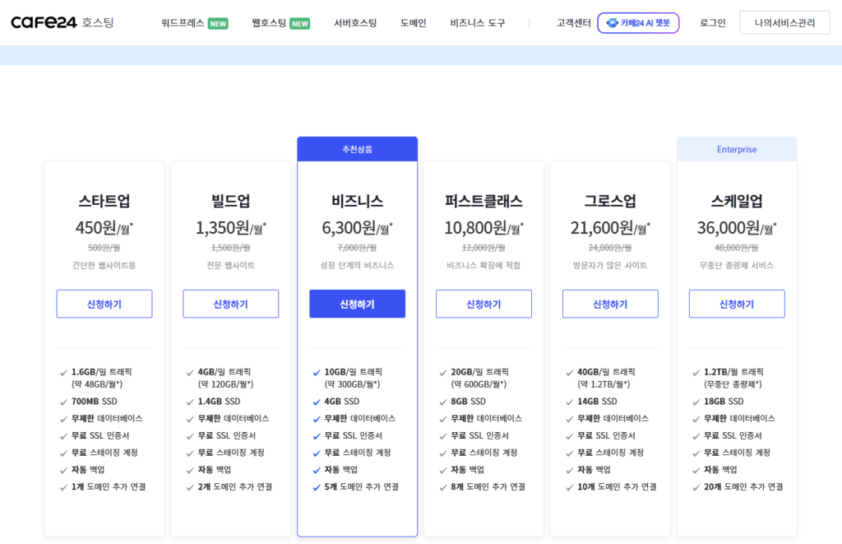842x544 pixels.
Task: Click the checkmark beside 18GB SSD
Action: 696,402
